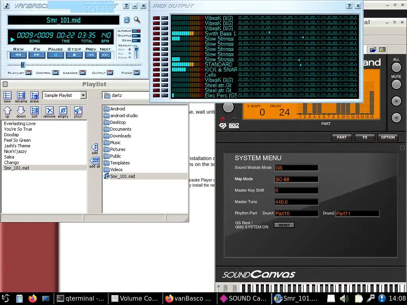Viewport: 407px width, 305px height.
Task: Create a new playlist with the new icon
Action: (7, 97)
